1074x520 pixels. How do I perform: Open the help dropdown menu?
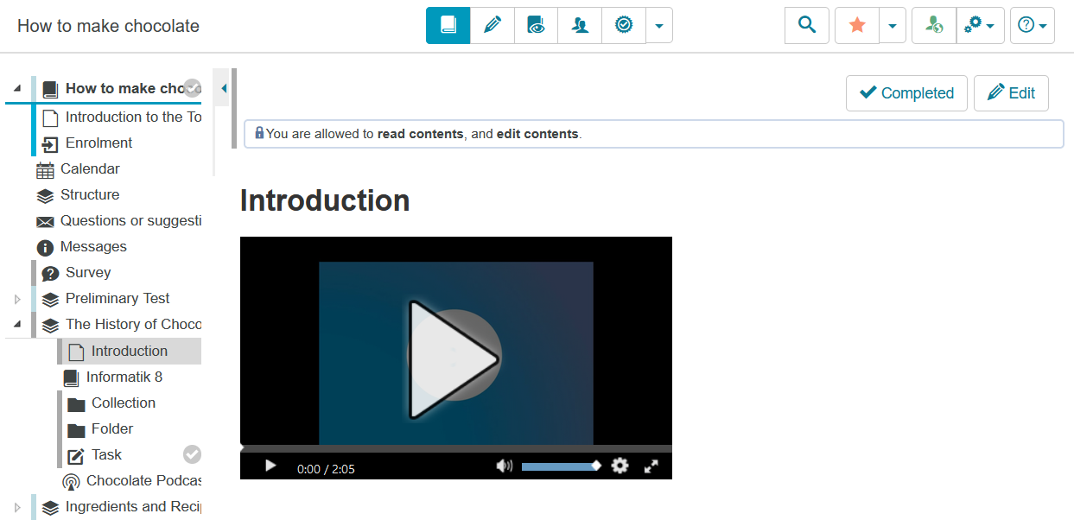pos(1032,26)
